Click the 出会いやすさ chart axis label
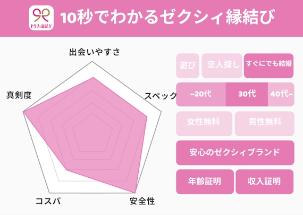303x215 pixels. 95,52
